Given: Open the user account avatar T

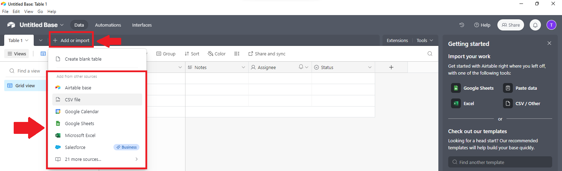Looking at the screenshot, I should point(551,25).
